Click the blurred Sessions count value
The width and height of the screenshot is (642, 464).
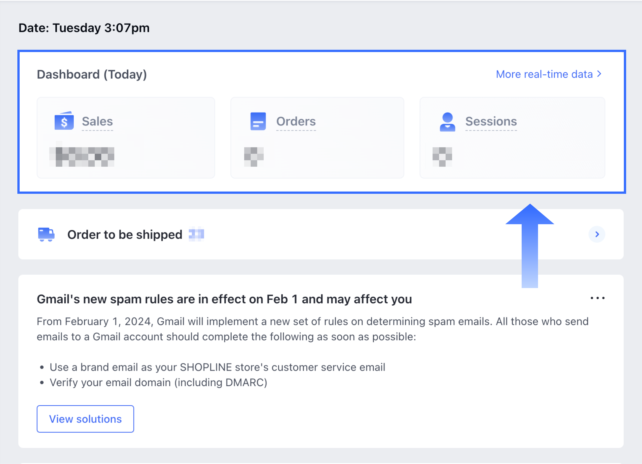tap(442, 157)
